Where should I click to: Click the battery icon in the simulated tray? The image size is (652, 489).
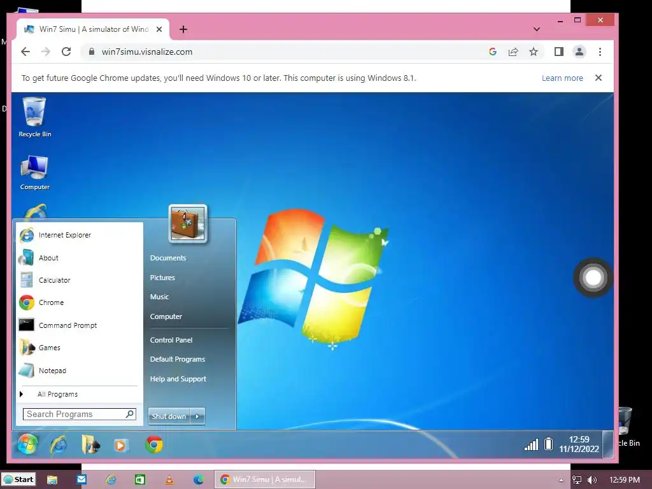click(548, 444)
